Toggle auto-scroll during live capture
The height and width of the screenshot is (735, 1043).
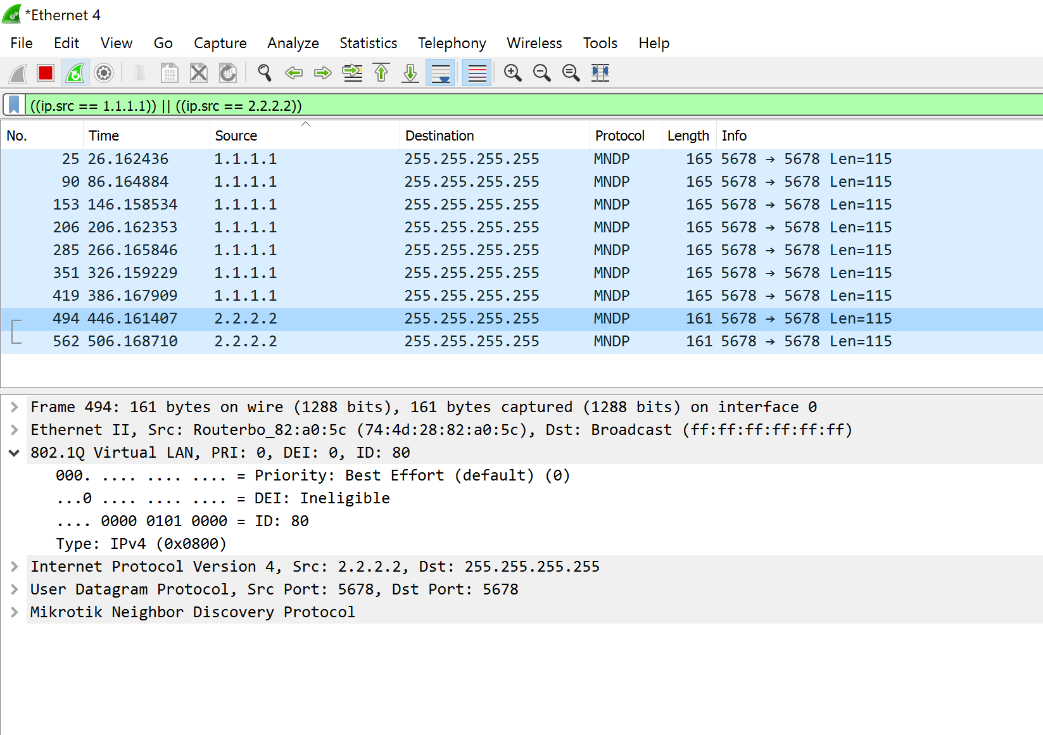click(x=440, y=73)
